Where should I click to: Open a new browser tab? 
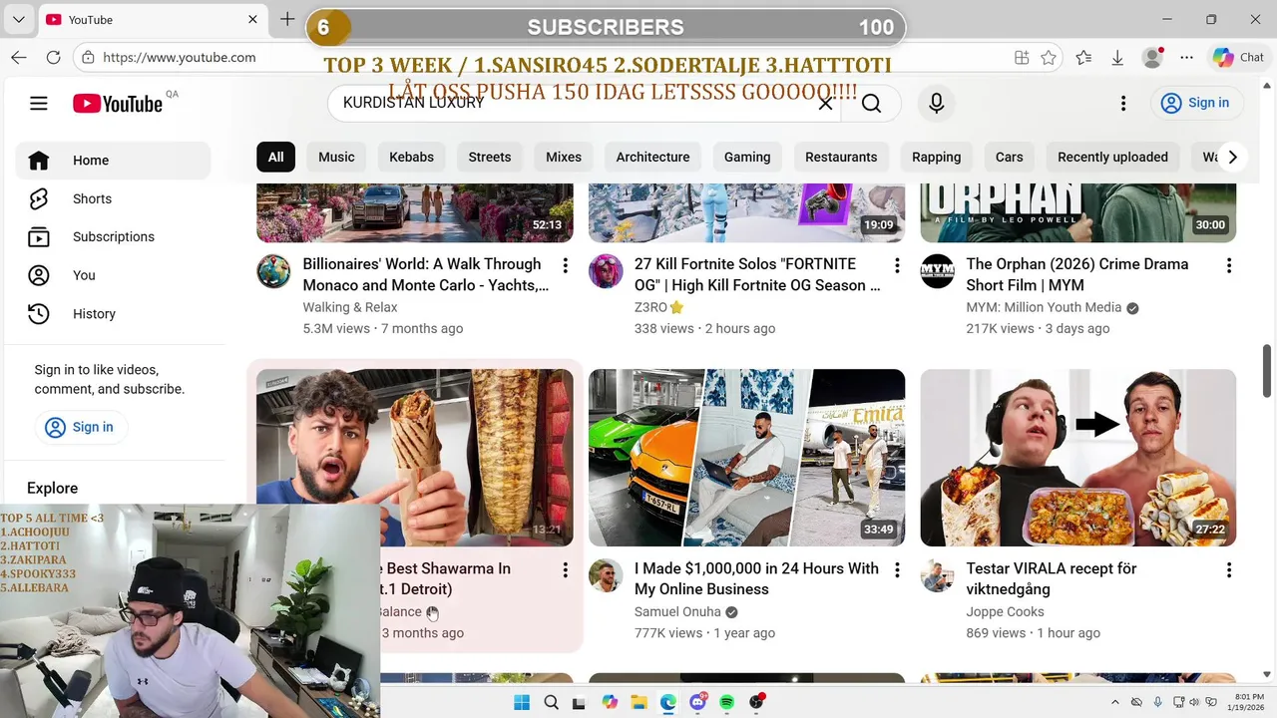click(287, 19)
